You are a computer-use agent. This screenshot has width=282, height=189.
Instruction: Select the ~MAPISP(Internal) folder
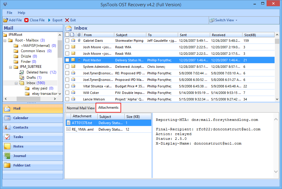click(x=35, y=46)
